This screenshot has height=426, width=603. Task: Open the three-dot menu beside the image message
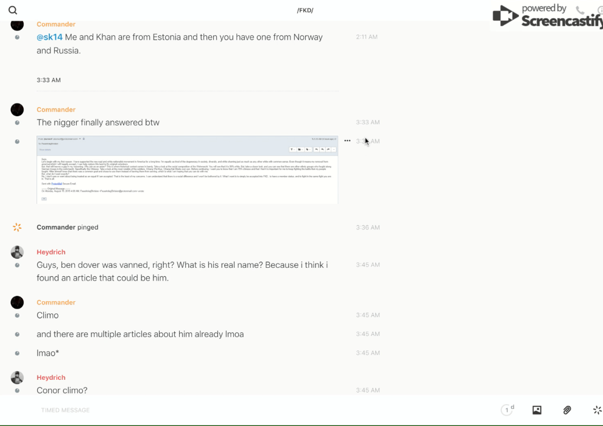[x=347, y=141]
